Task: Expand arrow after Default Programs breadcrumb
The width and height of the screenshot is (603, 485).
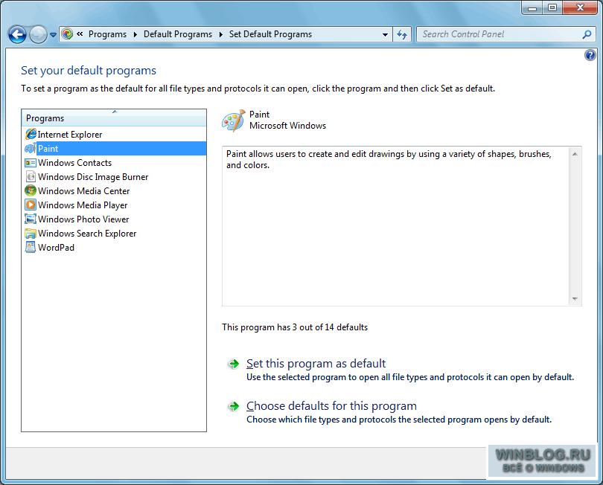Action: (221, 34)
